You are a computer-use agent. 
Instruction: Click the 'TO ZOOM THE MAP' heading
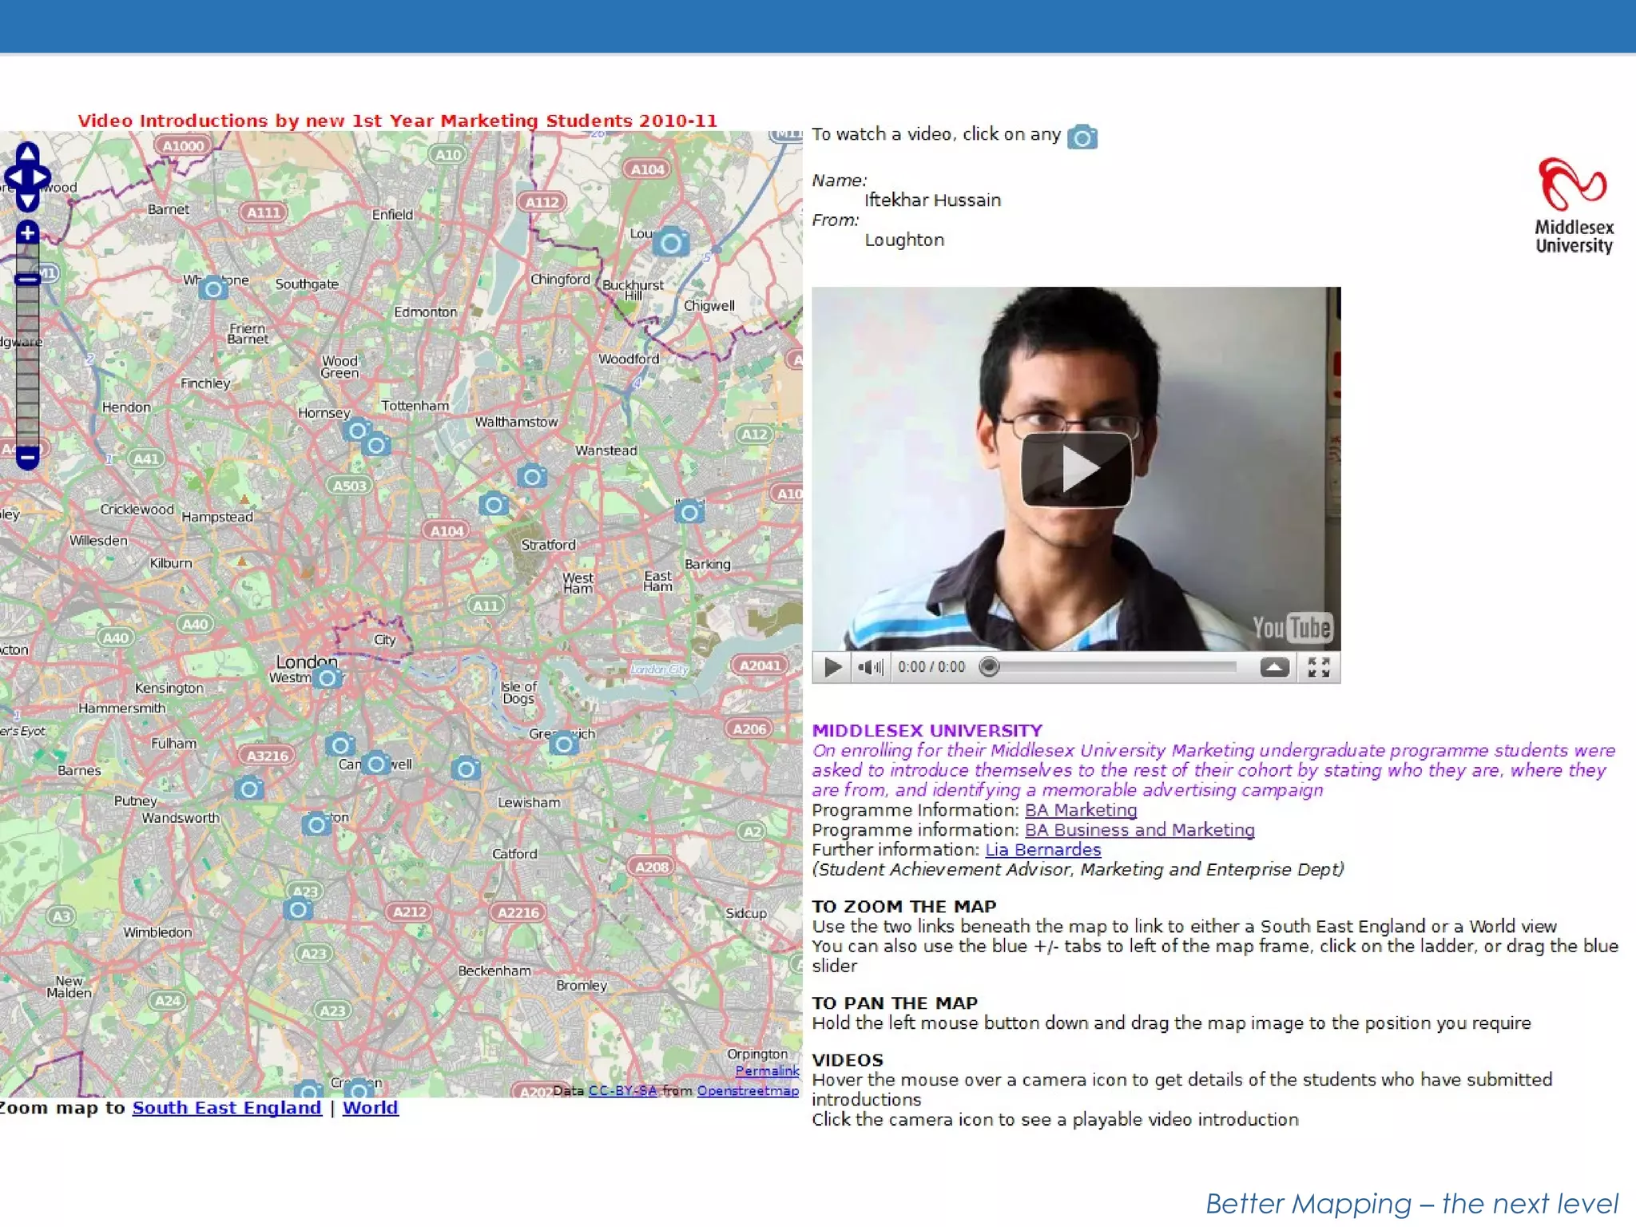904,907
